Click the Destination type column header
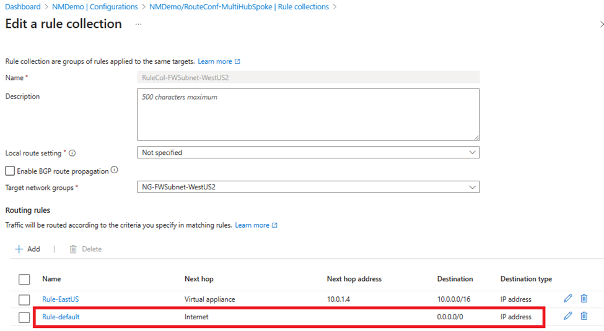The image size is (604, 331). tap(526, 279)
